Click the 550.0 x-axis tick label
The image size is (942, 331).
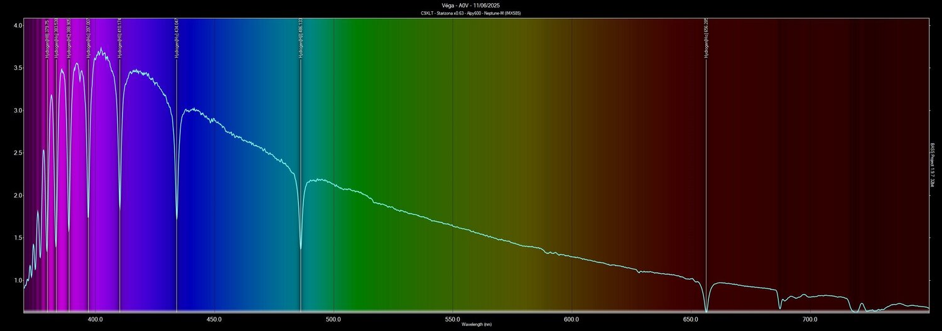point(453,319)
